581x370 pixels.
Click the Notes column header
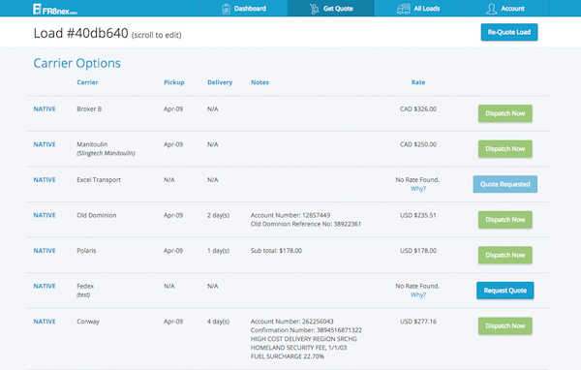[260, 82]
